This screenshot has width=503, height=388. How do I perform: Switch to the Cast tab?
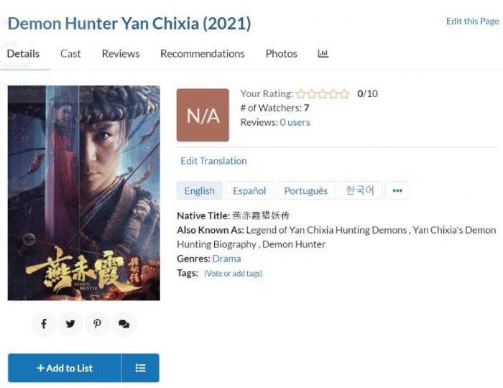click(70, 54)
